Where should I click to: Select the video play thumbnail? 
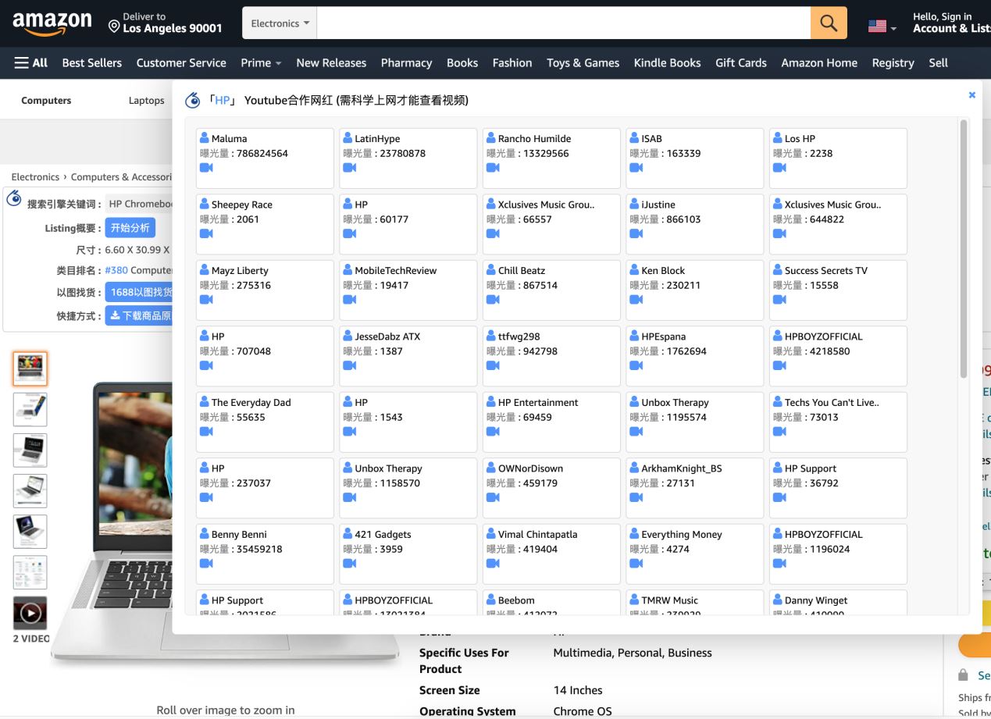pyautogui.click(x=30, y=614)
